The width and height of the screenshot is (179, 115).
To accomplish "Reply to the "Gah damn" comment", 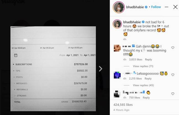I will pyautogui.click(x=148, y=59).
